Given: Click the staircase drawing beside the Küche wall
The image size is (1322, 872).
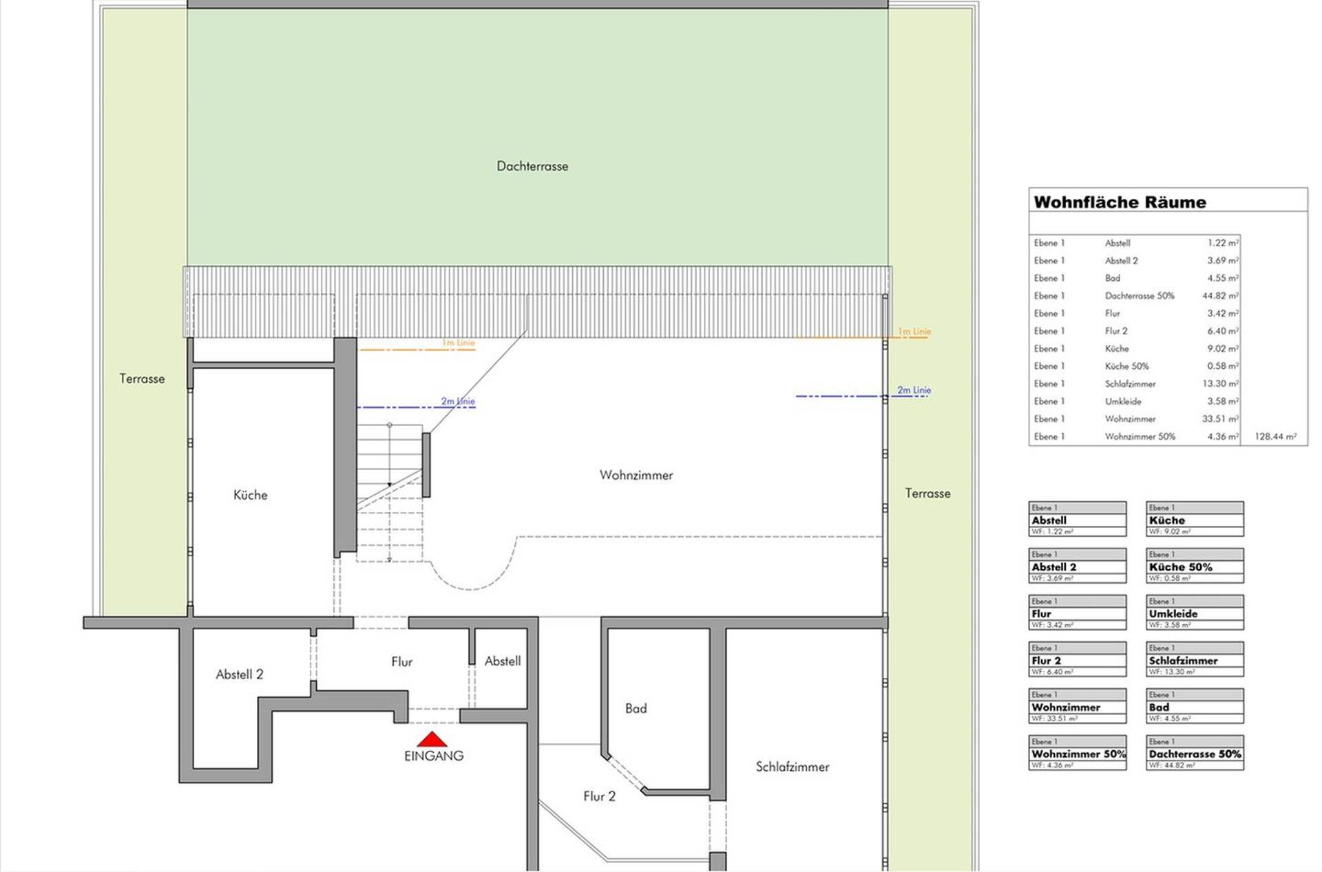Looking at the screenshot, I should pos(390,493).
